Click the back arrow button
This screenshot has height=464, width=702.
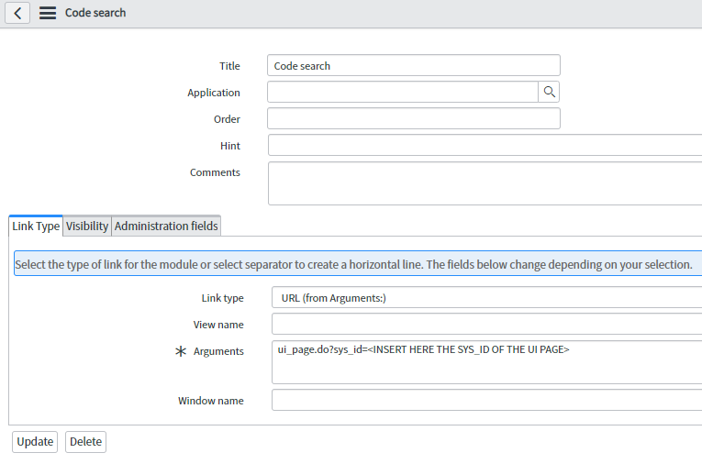click(17, 13)
